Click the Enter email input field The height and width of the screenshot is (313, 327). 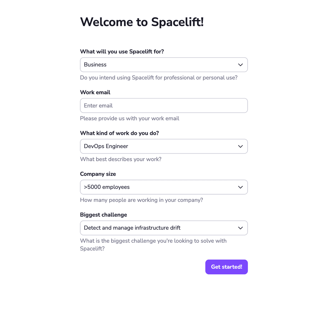point(164,105)
